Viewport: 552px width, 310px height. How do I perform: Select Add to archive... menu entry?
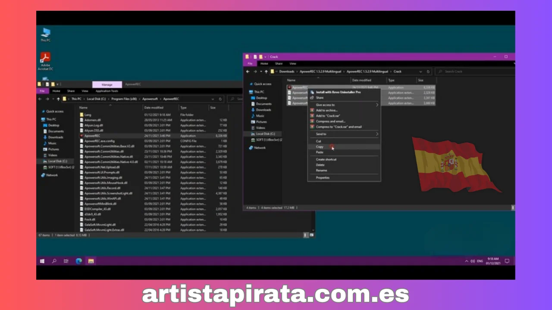coord(344,110)
